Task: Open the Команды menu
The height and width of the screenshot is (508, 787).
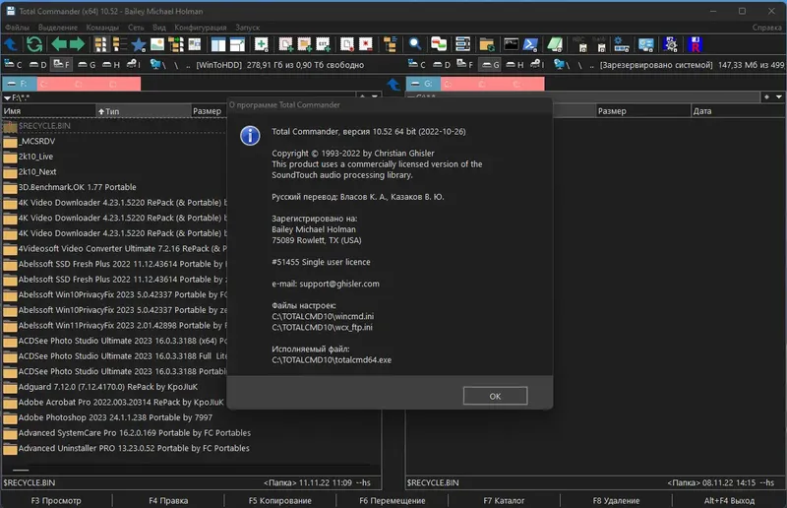Action: 102,28
